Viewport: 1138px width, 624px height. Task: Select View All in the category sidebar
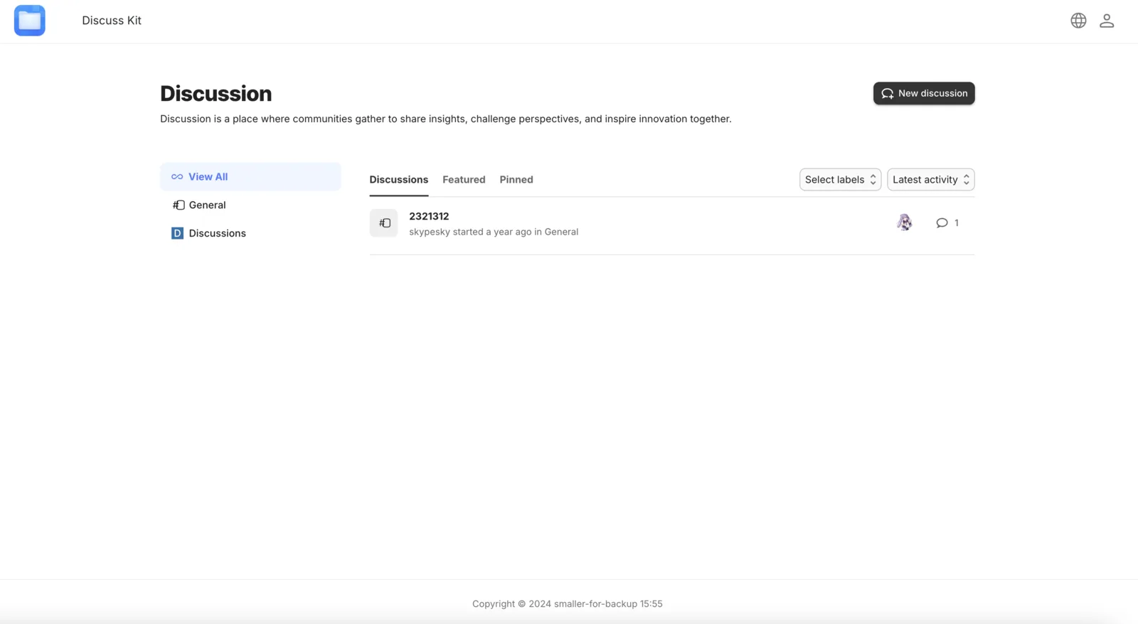tap(250, 176)
